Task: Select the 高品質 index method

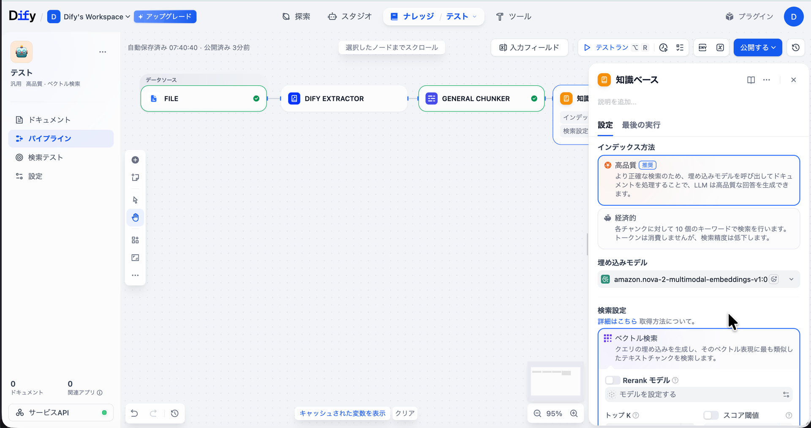Action: [699, 180]
